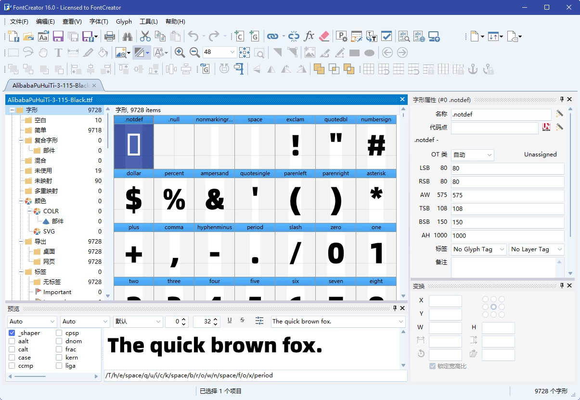The width and height of the screenshot is (580, 400).
Task: Click the pink eraser icon
Action: (x=324, y=36)
